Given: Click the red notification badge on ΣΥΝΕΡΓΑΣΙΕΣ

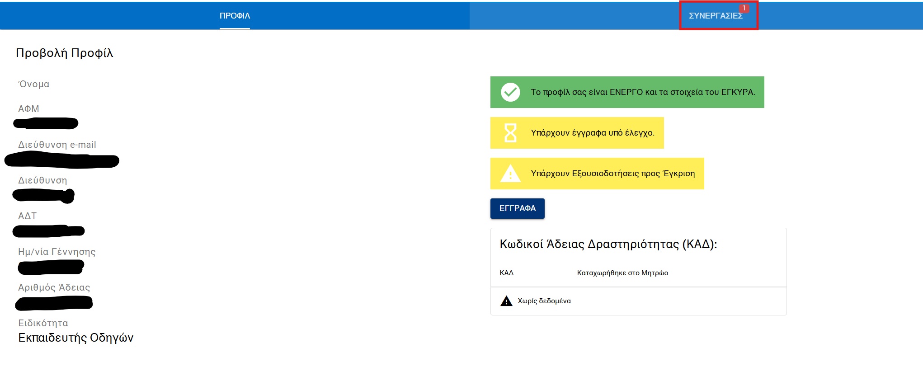Looking at the screenshot, I should pyautogui.click(x=744, y=8).
